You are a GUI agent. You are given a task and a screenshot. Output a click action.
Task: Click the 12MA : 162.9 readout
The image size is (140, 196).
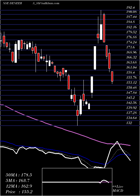19,186
